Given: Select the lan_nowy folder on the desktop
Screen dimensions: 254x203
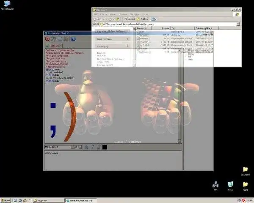Looking at the screenshot, I should point(245,171).
